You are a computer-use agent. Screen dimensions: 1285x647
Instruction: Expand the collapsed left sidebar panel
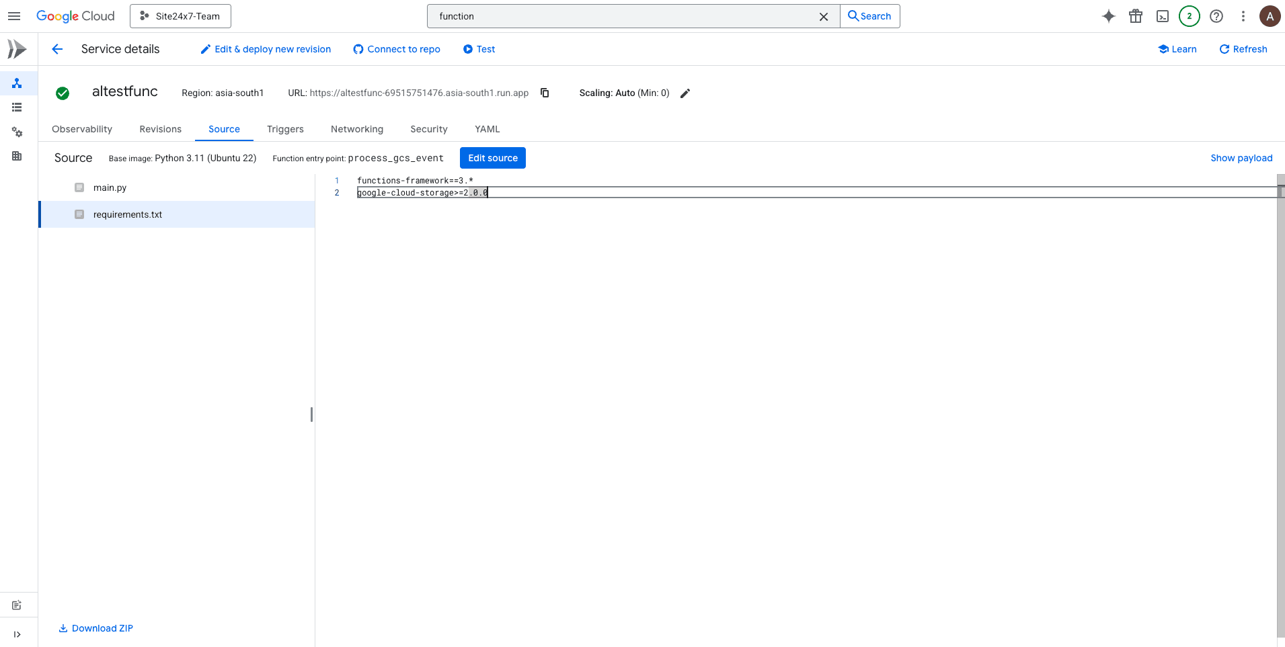[x=17, y=634]
